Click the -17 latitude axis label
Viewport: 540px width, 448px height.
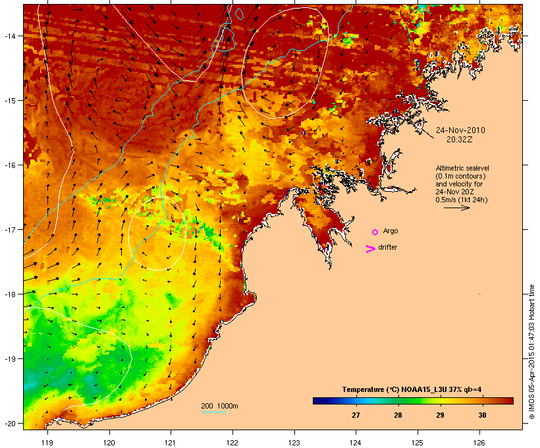[x=9, y=229]
